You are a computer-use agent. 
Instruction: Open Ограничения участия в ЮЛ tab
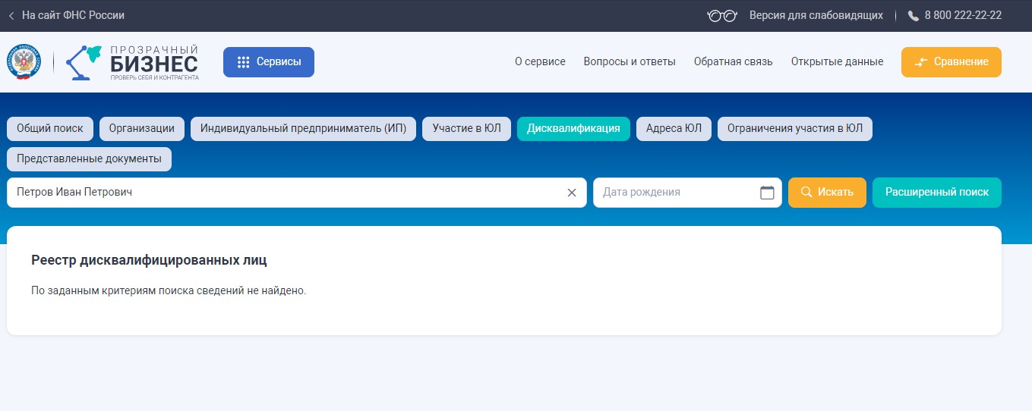(794, 129)
